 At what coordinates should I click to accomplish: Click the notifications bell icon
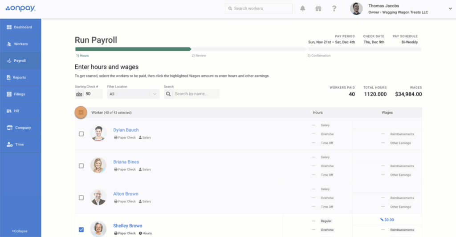tap(303, 8)
